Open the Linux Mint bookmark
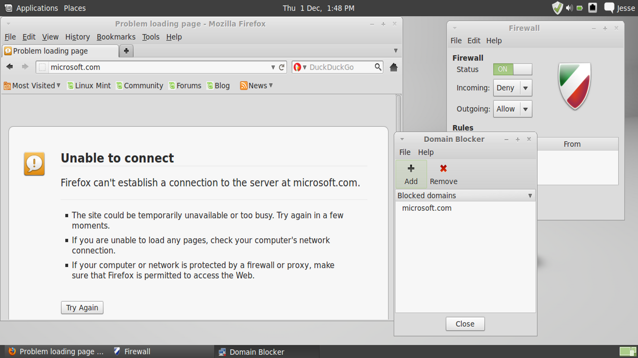Viewport: 638px width, 358px height. pyautogui.click(x=89, y=86)
